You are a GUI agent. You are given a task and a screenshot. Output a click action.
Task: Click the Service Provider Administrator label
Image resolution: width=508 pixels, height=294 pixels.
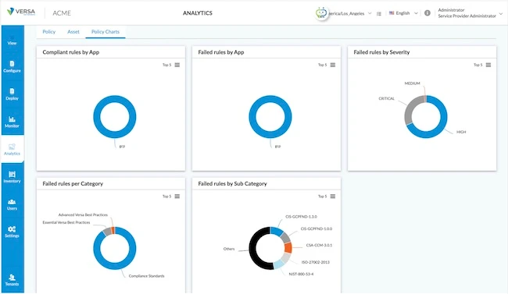click(467, 16)
